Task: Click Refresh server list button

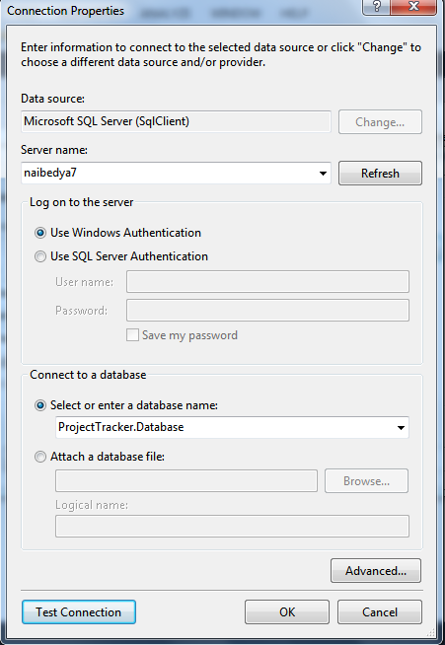Action: click(x=380, y=174)
